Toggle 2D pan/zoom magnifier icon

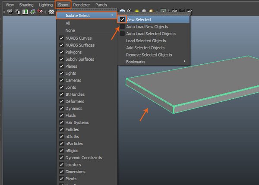[x=40, y=12]
